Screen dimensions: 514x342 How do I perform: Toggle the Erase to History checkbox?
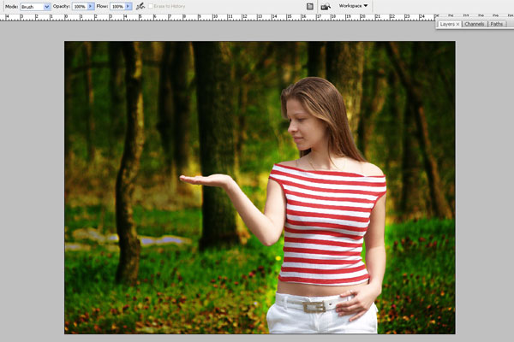152,6
